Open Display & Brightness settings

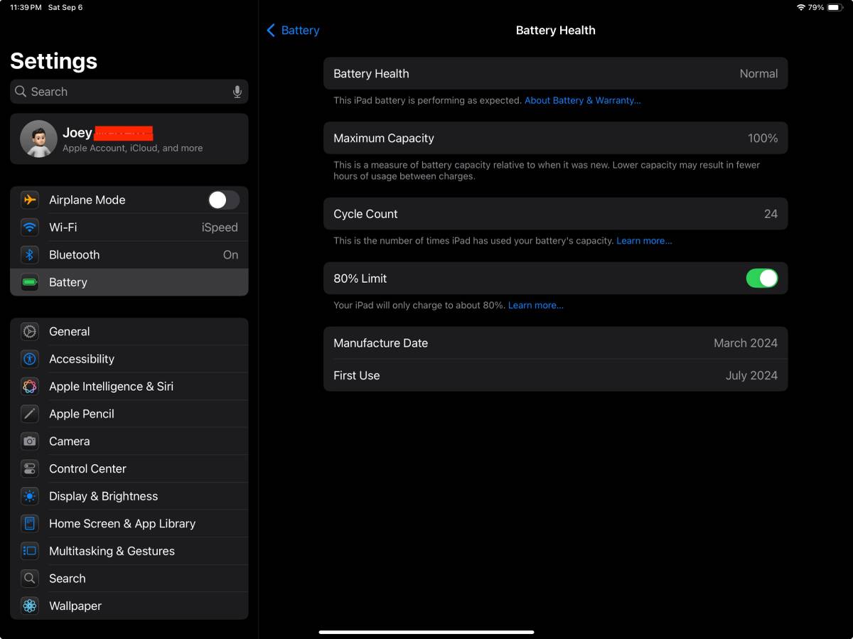click(x=103, y=496)
